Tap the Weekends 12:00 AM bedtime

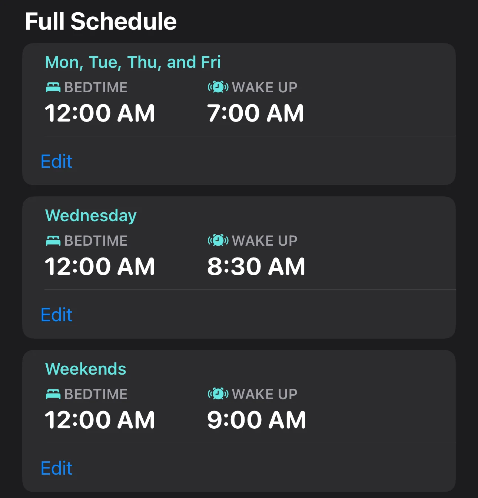point(99,420)
